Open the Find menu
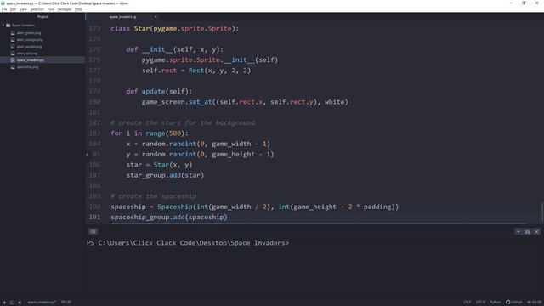Viewport: 544px width, 306px height. click(51, 9)
